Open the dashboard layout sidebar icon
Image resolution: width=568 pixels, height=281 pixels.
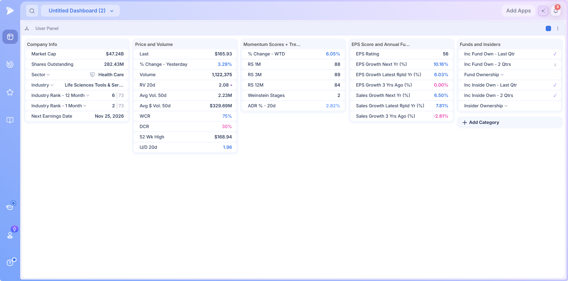coord(10,37)
